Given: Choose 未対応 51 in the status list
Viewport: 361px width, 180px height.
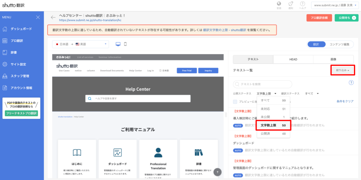Looking at the screenshot, I should [273, 109].
